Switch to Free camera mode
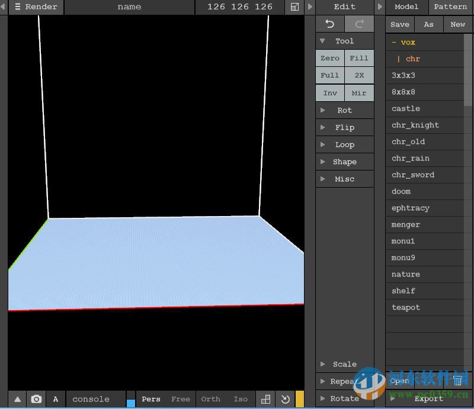The height and width of the screenshot is (409, 474). coord(181,399)
